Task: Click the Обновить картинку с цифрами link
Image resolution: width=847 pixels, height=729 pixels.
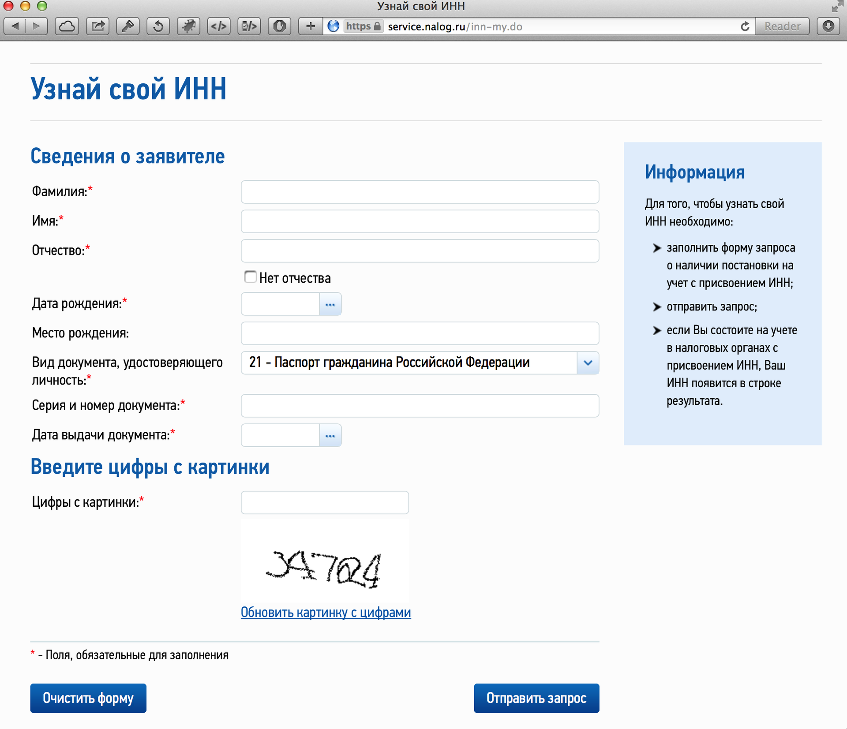Action: (x=326, y=612)
